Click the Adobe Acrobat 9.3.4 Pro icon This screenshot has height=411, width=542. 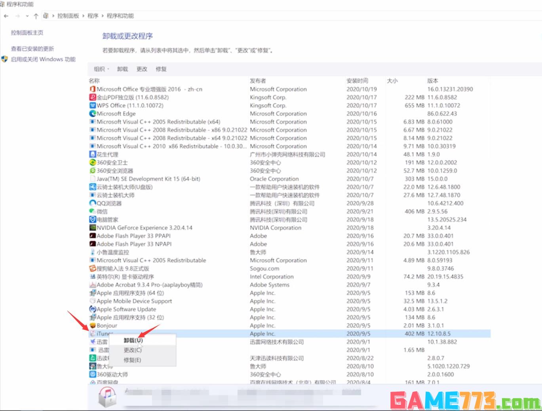[93, 285]
